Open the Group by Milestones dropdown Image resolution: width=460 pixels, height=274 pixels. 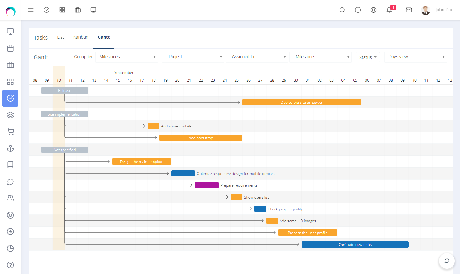tap(126, 57)
